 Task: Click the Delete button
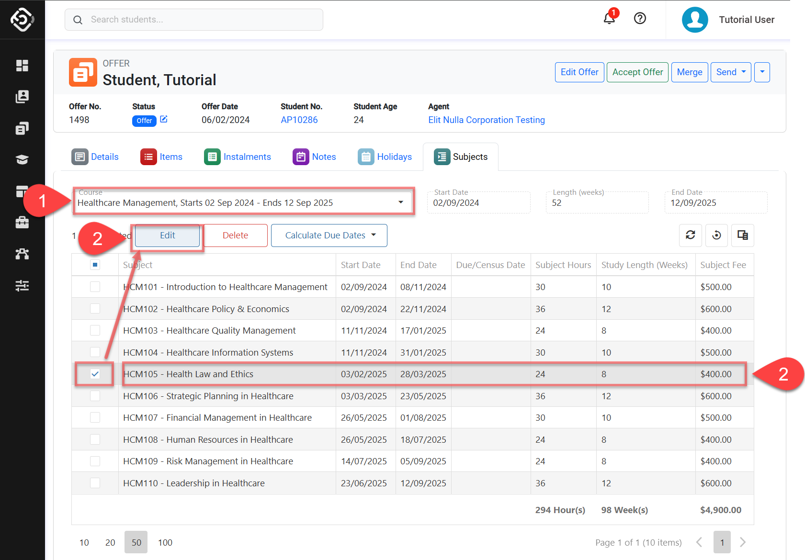click(x=235, y=235)
